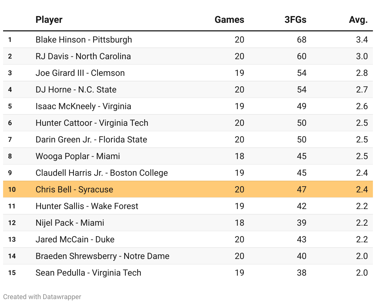Select the Blake Hinson - Pittsburgh row
This screenshot has width=376, height=304.
pyautogui.click(x=84, y=40)
